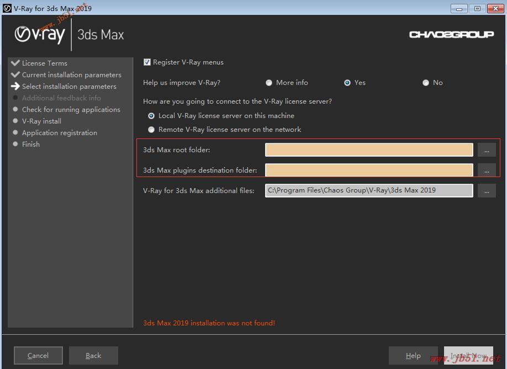Select Remote V-Ray license server option
This screenshot has width=507, height=369.
151,130
